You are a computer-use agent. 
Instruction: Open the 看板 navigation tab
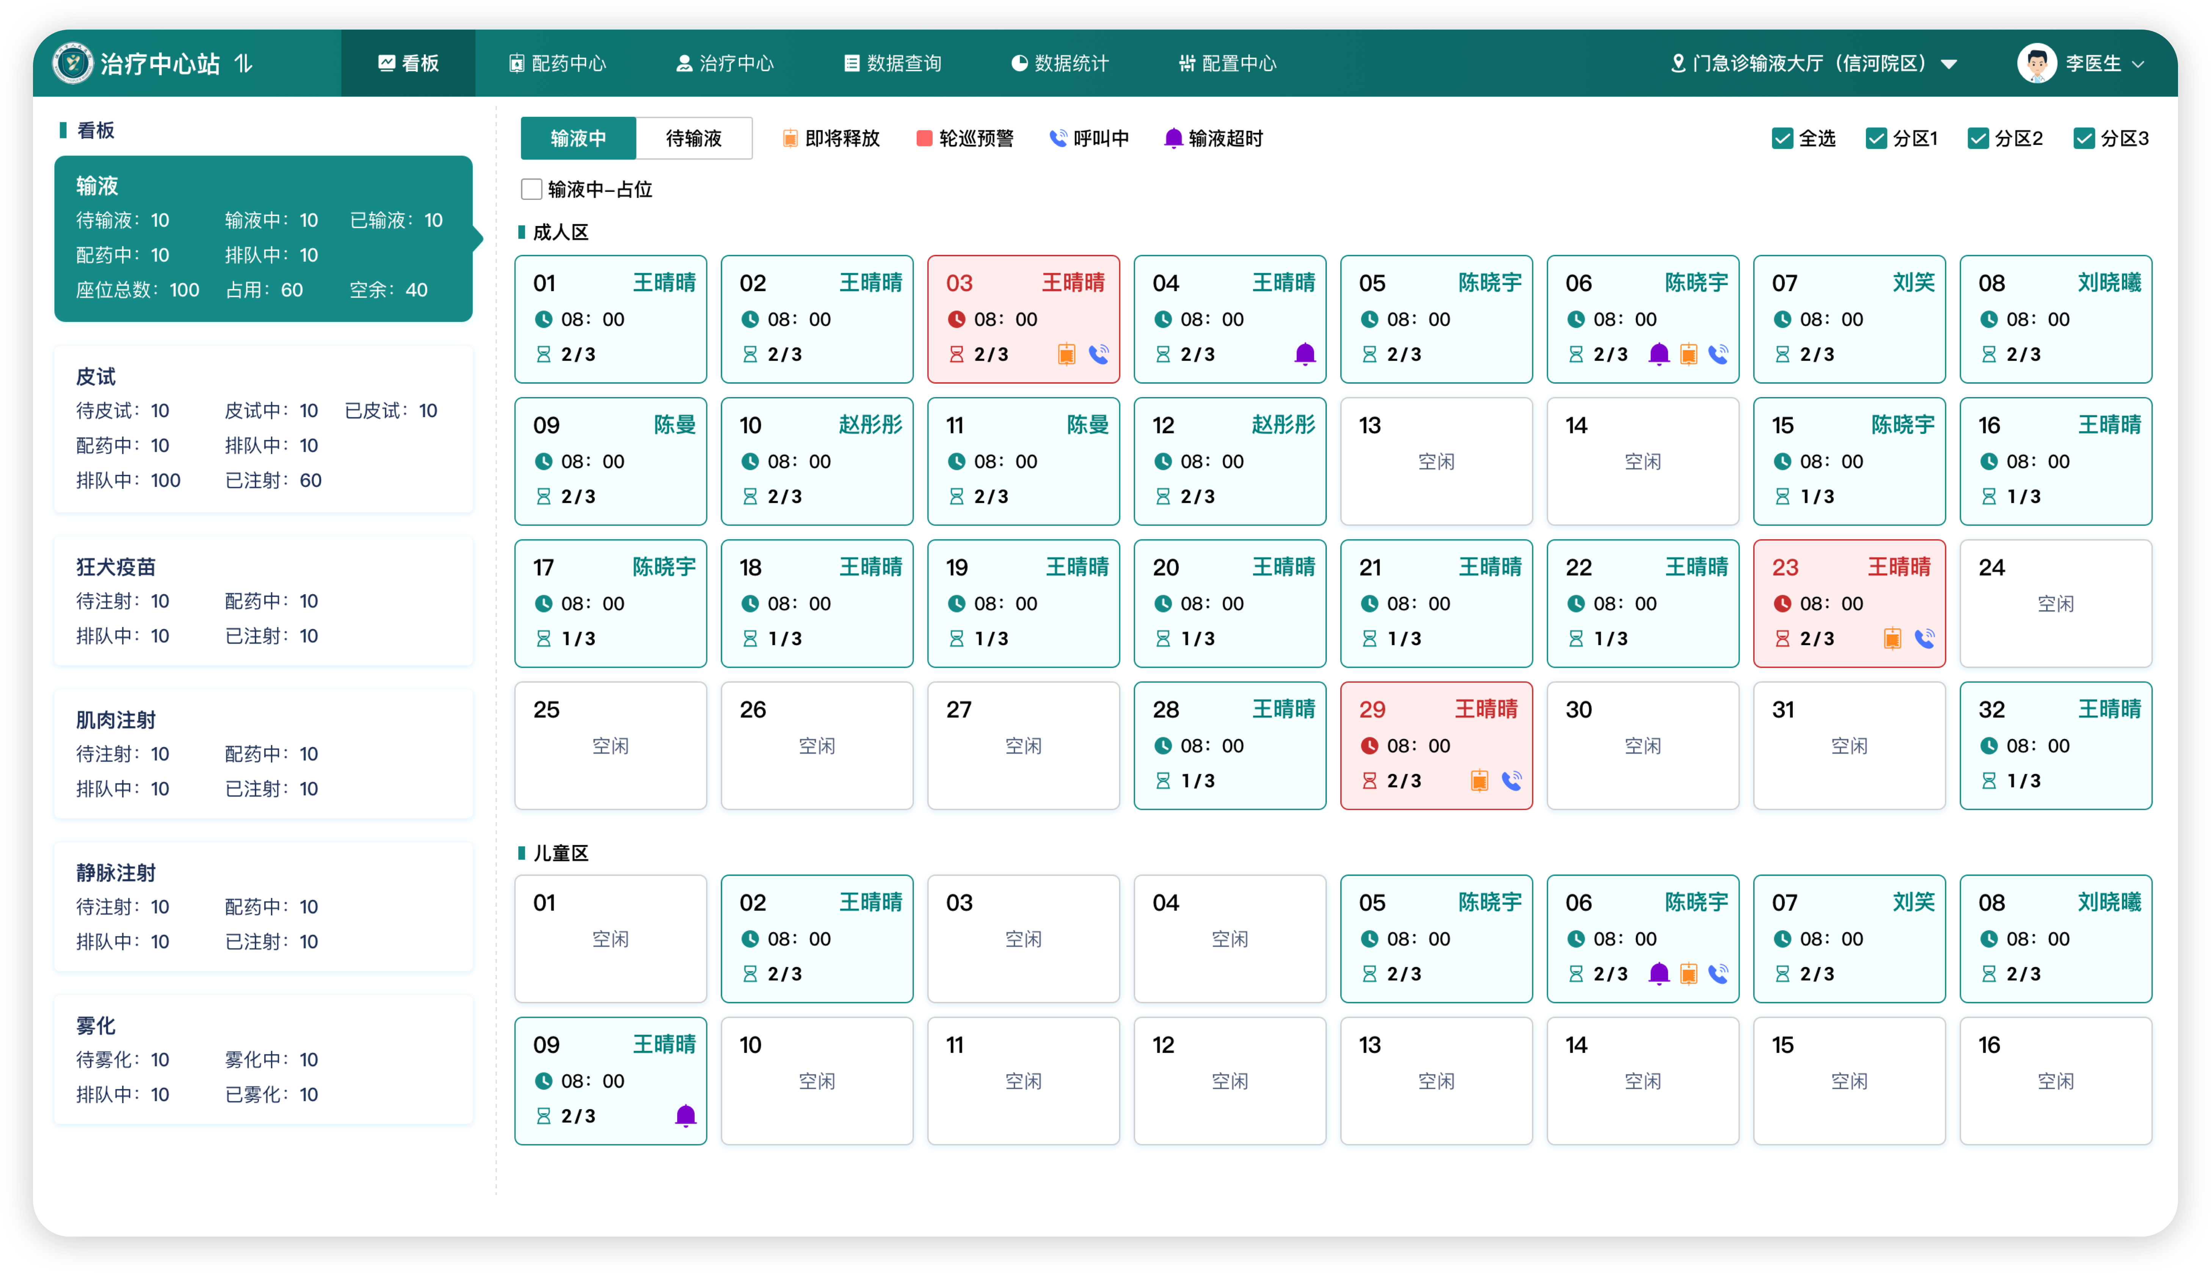(x=408, y=63)
